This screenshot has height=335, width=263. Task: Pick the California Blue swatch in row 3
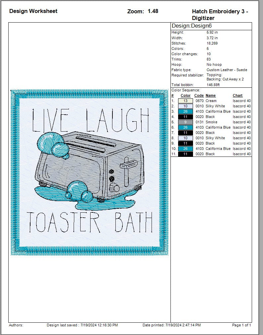coord(185,111)
